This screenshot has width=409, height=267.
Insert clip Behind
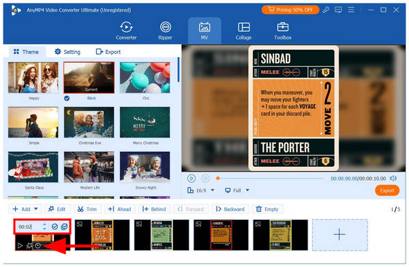tap(154, 209)
